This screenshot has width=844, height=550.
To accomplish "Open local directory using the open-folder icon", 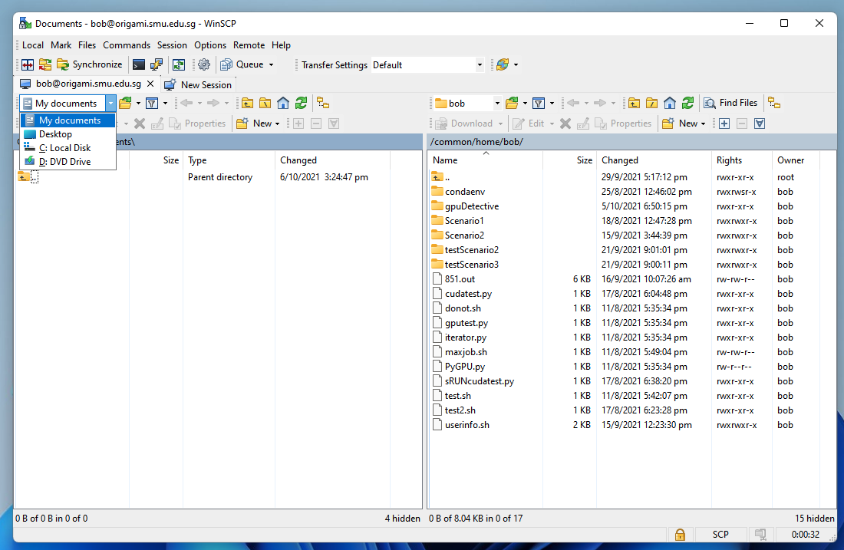I will click(124, 103).
